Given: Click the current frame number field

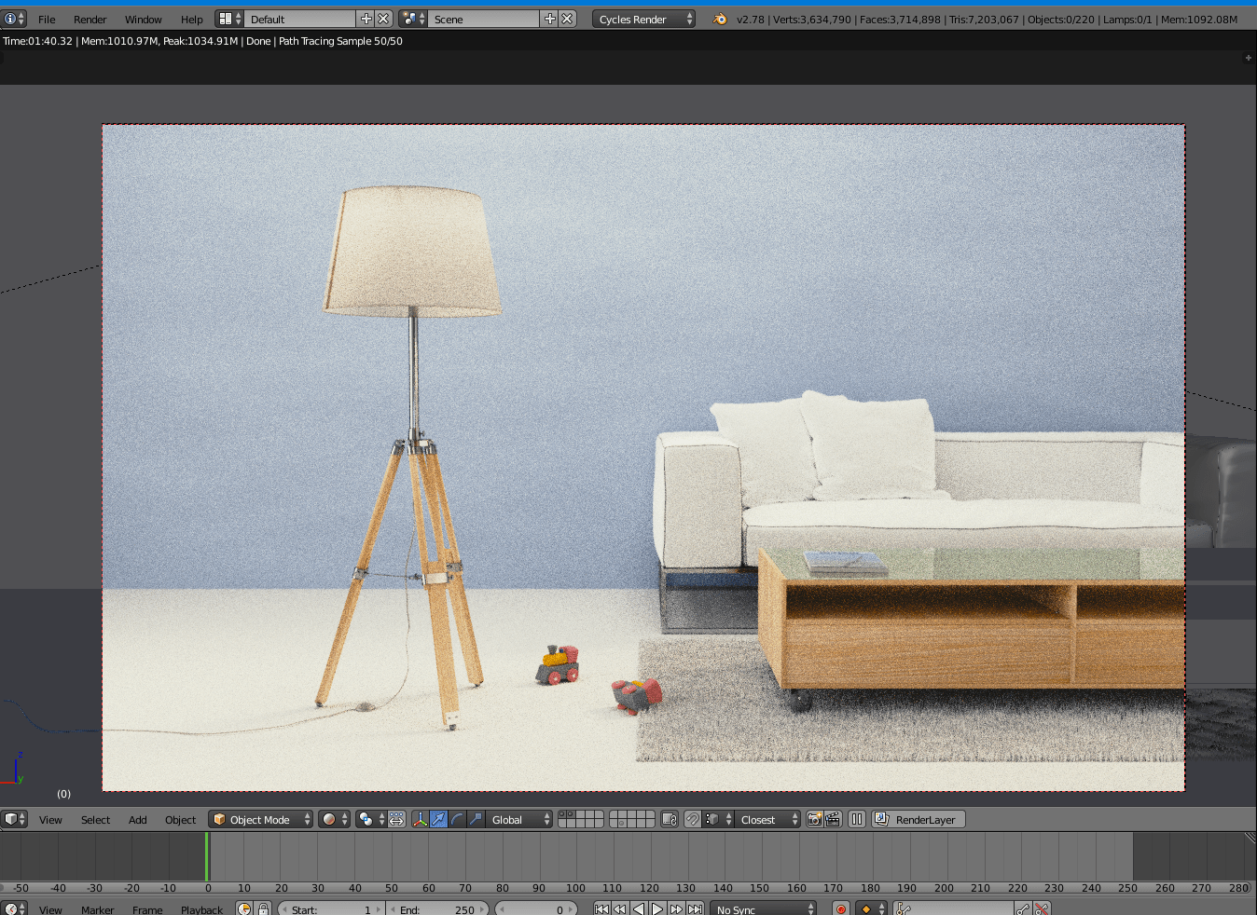Looking at the screenshot, I should click(x=536, y=909).
